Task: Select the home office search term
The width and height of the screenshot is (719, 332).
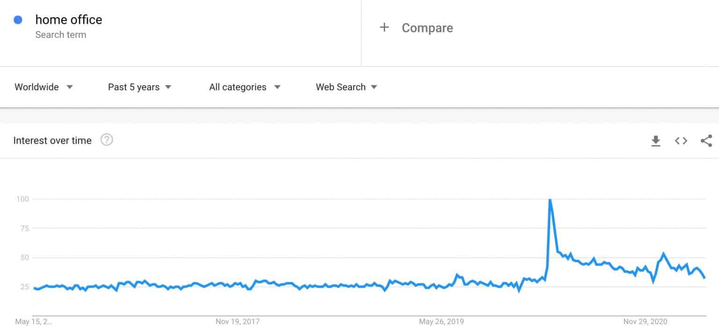Action: pos(68,20)
